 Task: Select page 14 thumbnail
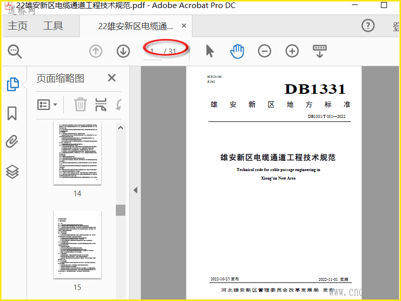78,154
